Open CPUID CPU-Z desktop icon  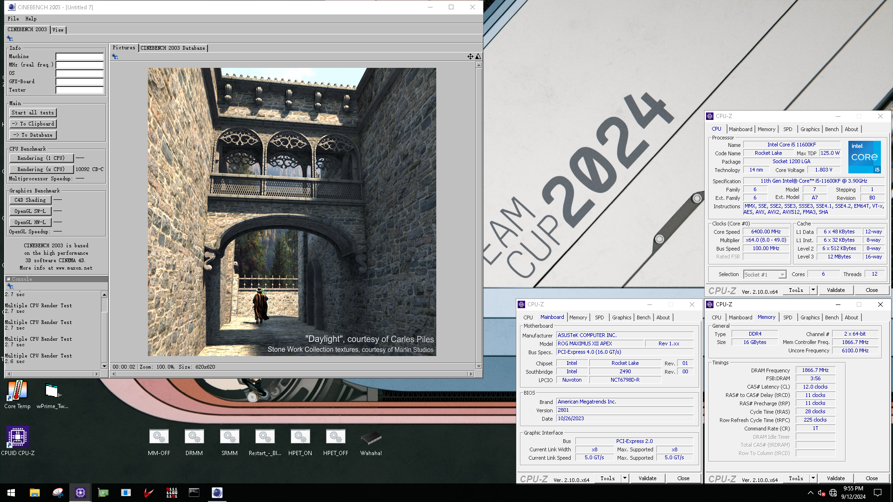[x=18, y=441]
